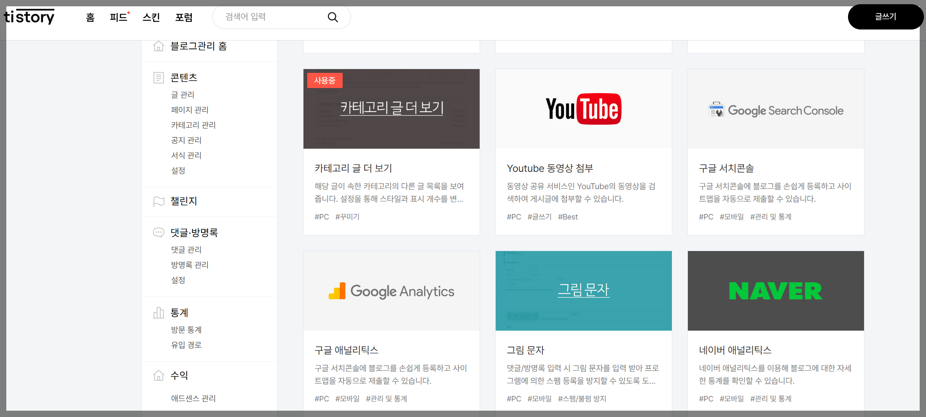Click the 그림 문자 teal thumbnail
This screenshot has width=926, height=417.
tap(584, 291)
